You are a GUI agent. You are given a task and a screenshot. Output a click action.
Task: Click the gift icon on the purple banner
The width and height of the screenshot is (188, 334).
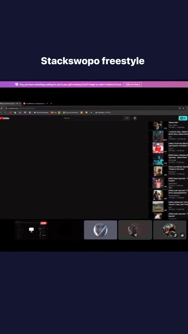16,84
